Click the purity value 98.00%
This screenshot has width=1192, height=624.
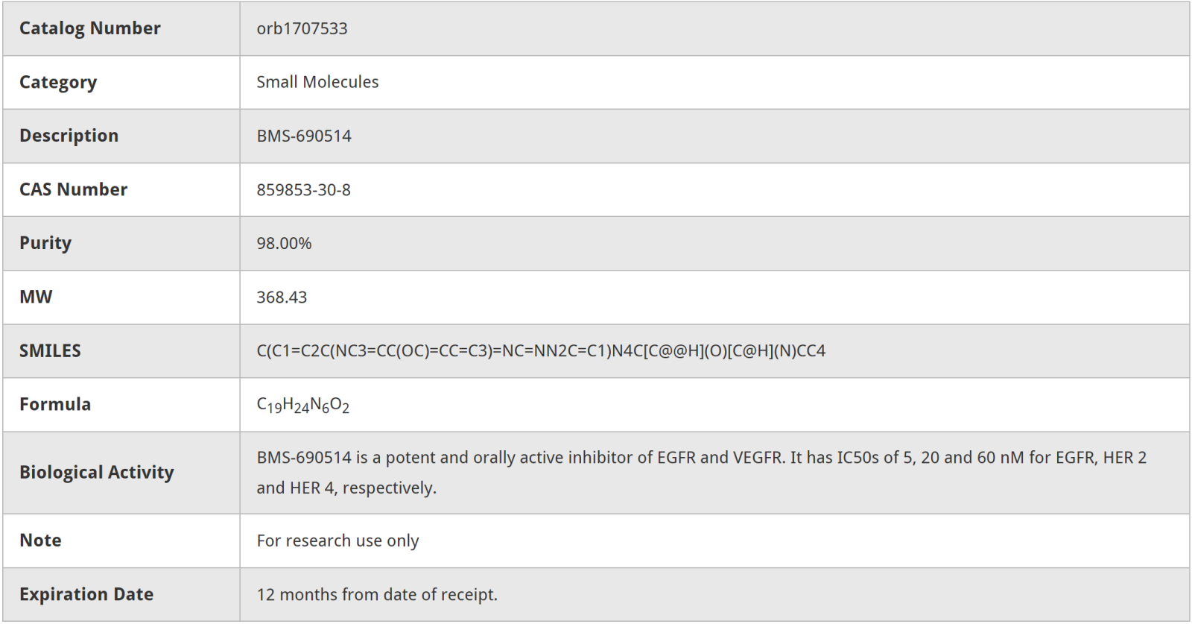(284, 243)
